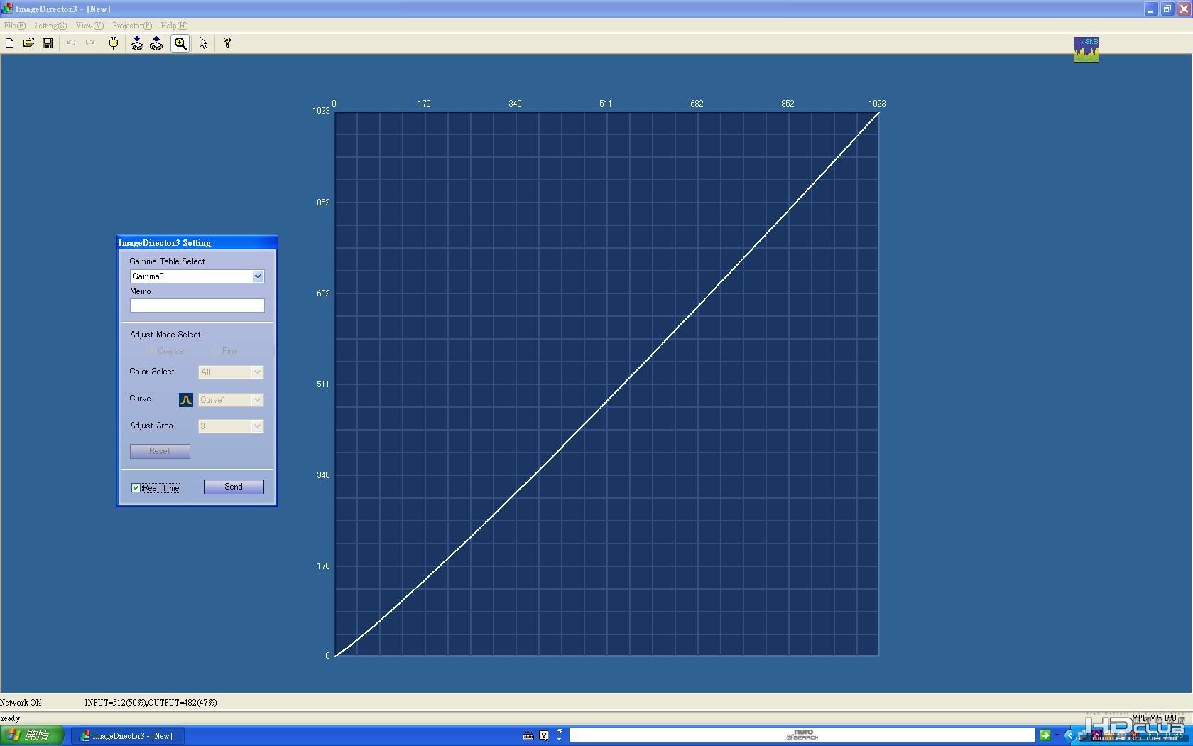Open the Help menu

174,26
